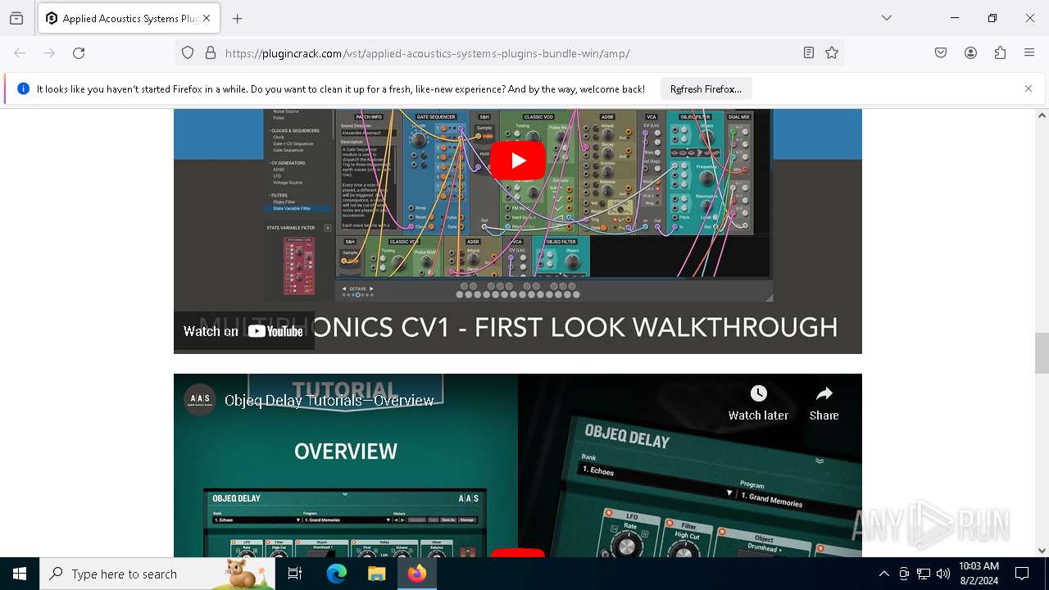The width and height of the screenshot is (1049, 590).
Task: Dismiss the Firefox refresh notification bar
Action: [x=1029, y=88]
